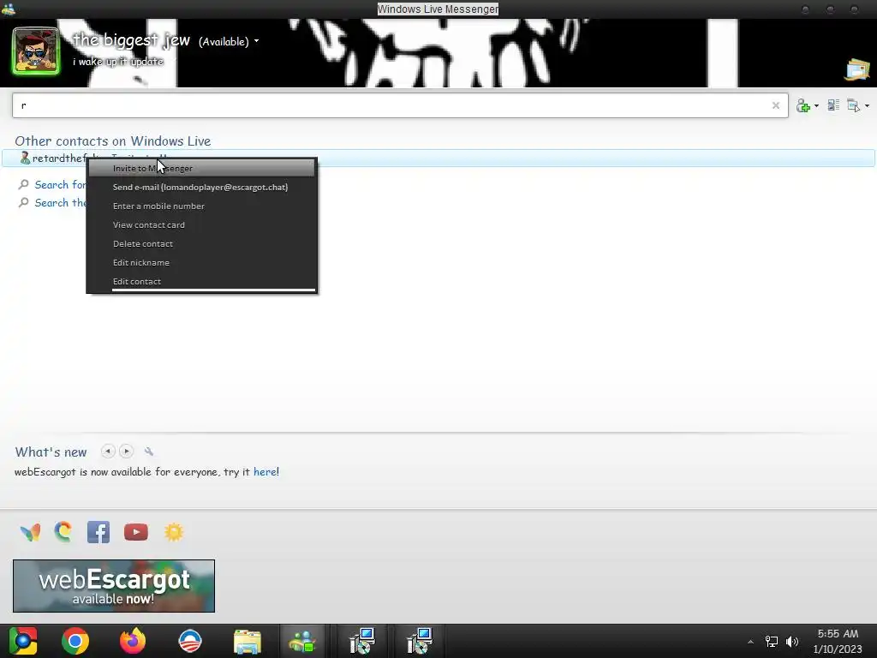The width and height of the screenshot is (877, 658).
Task: Choose Delete contact menu entry
Action: 202,244
